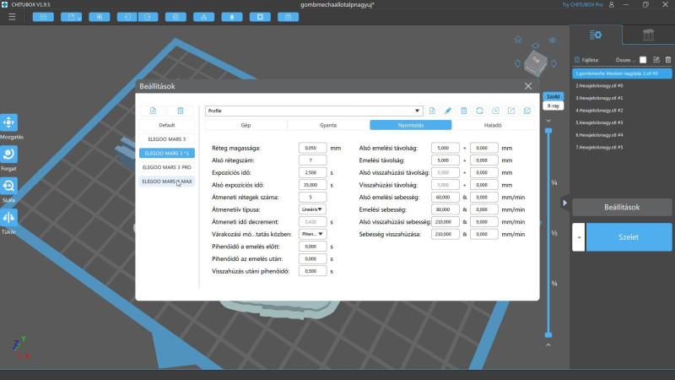Click Alsó expozíciós idő field
This screenshot has width=675, height=380.
[x=312, y=185]
